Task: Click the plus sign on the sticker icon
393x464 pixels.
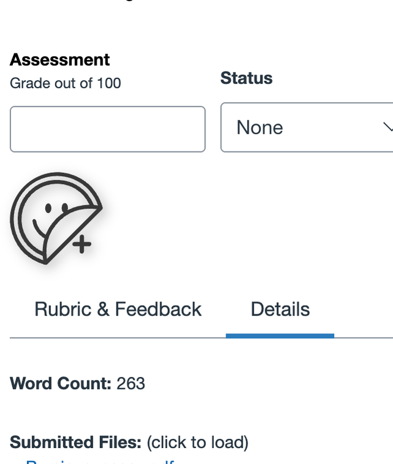Action: 82,245
